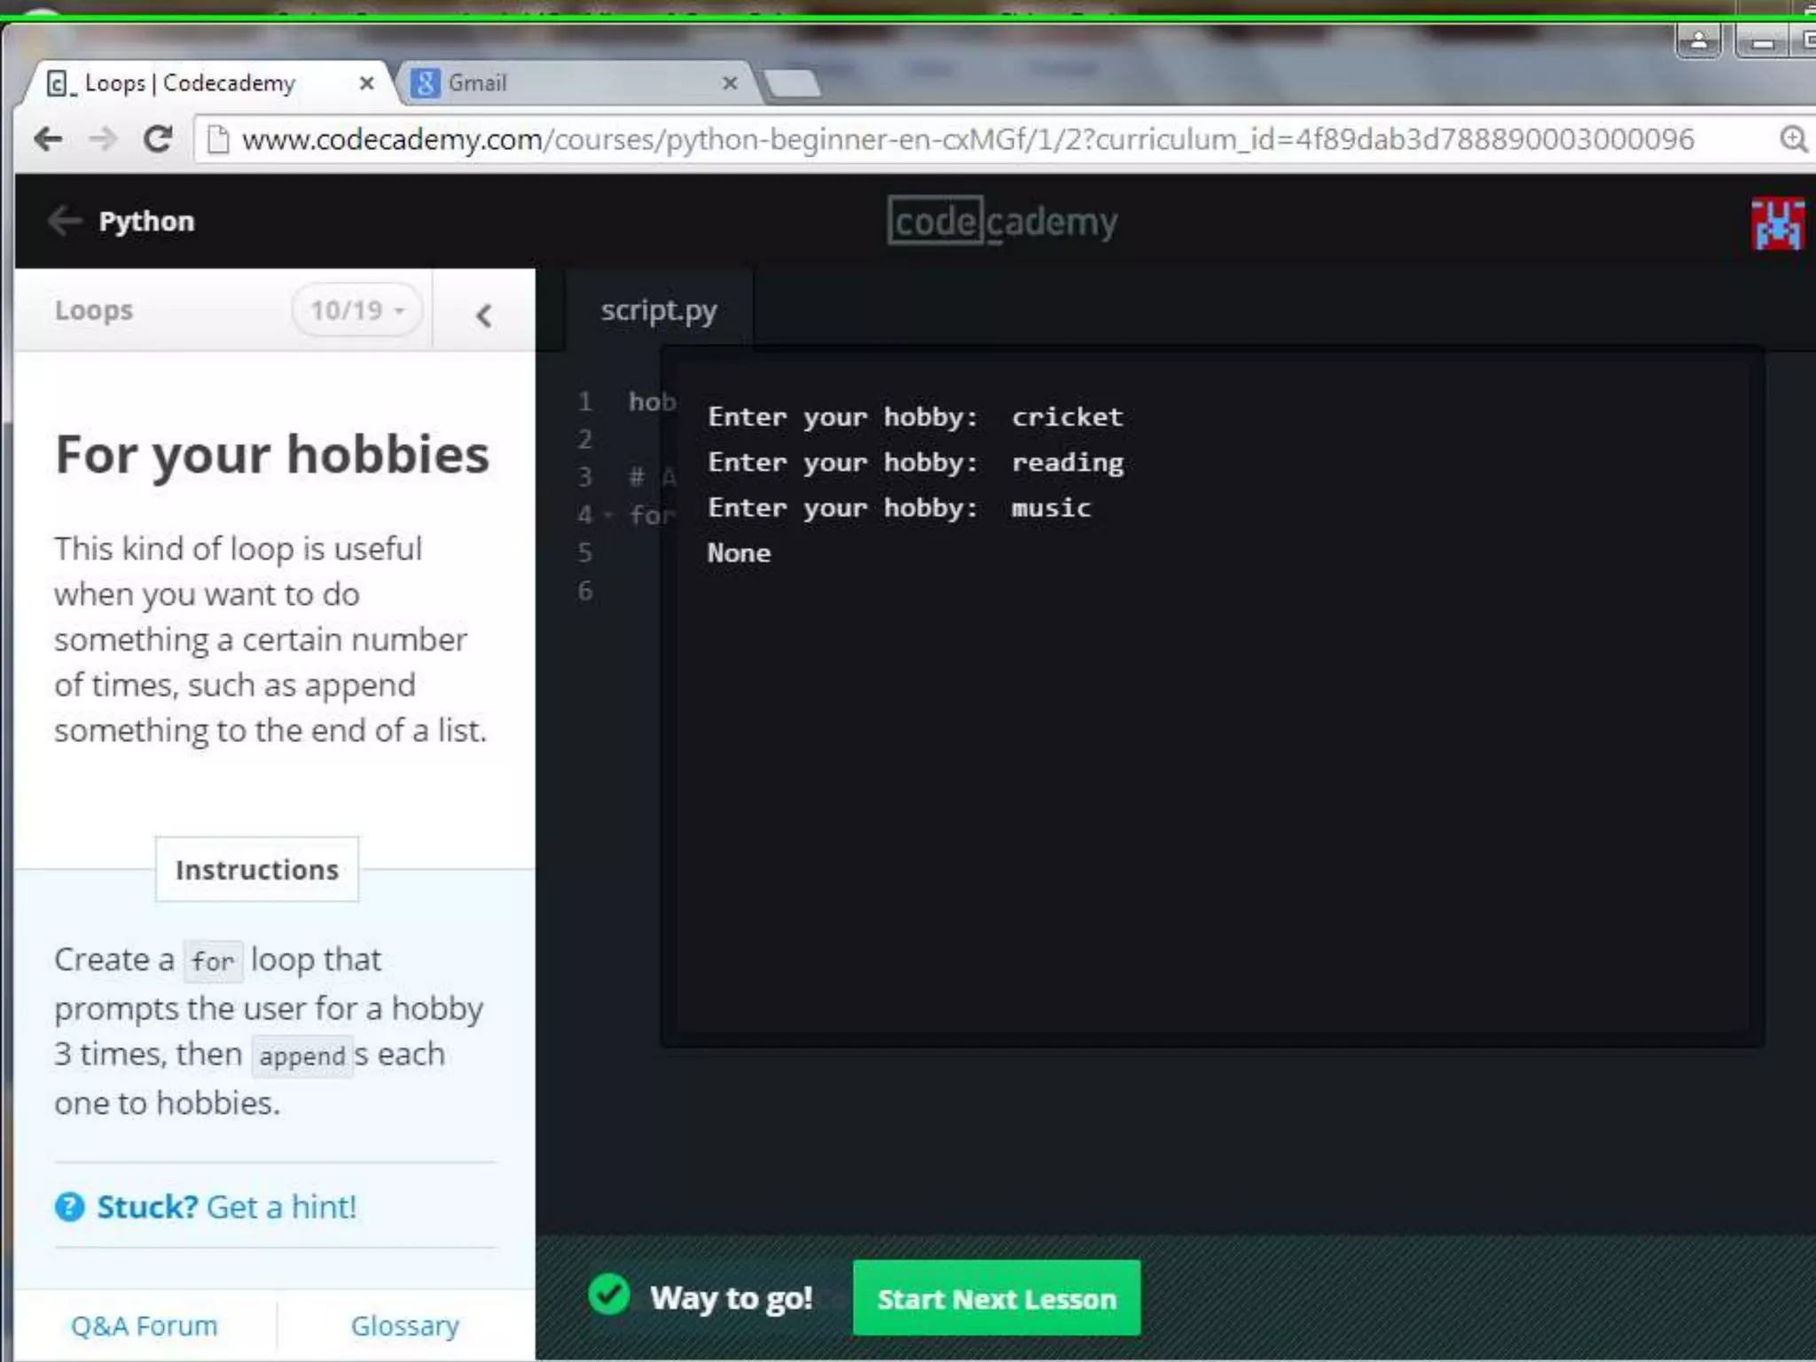Click the 'None' output line

(x=739, y=553)
